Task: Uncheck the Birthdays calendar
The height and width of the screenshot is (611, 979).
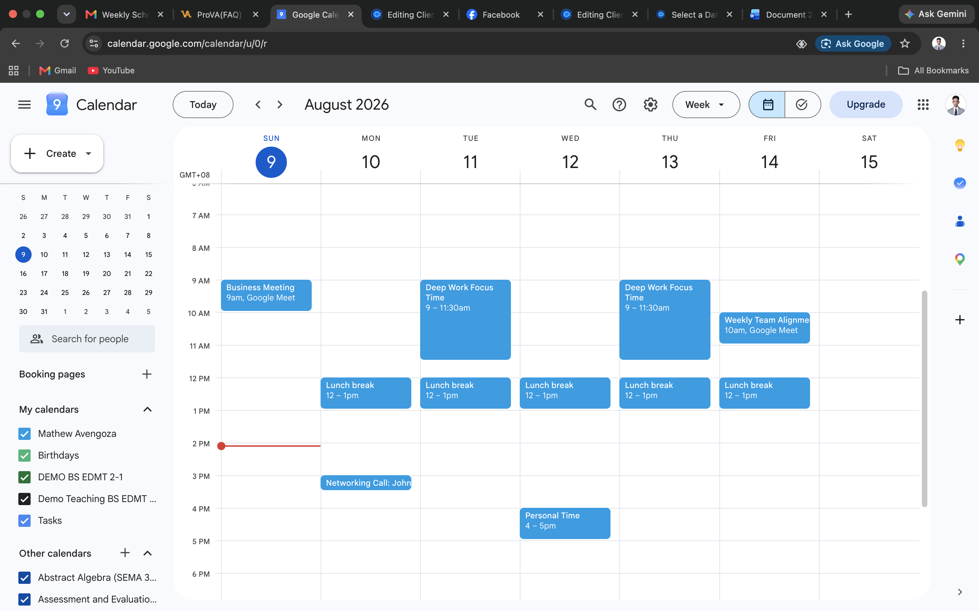Action: (24, 456)
